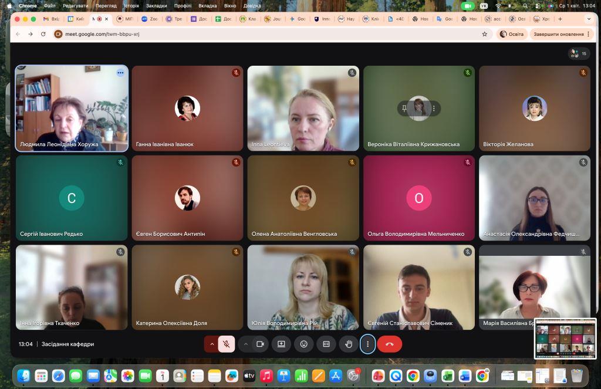Show the participants list with 15 people
The height and width of the screenshot is (389, 601).
point(578,53)
